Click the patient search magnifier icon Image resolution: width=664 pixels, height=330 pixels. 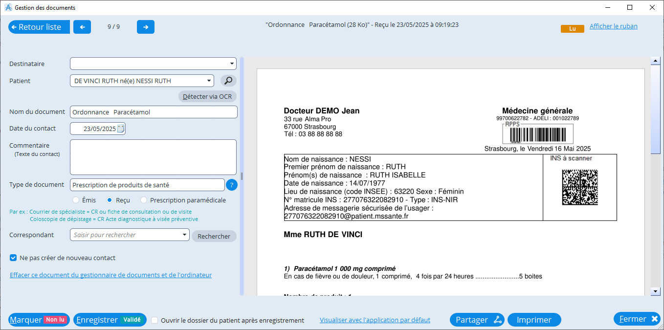click(x=228, y=81)
